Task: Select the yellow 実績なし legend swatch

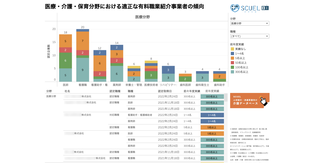Action: pos(232,49)
